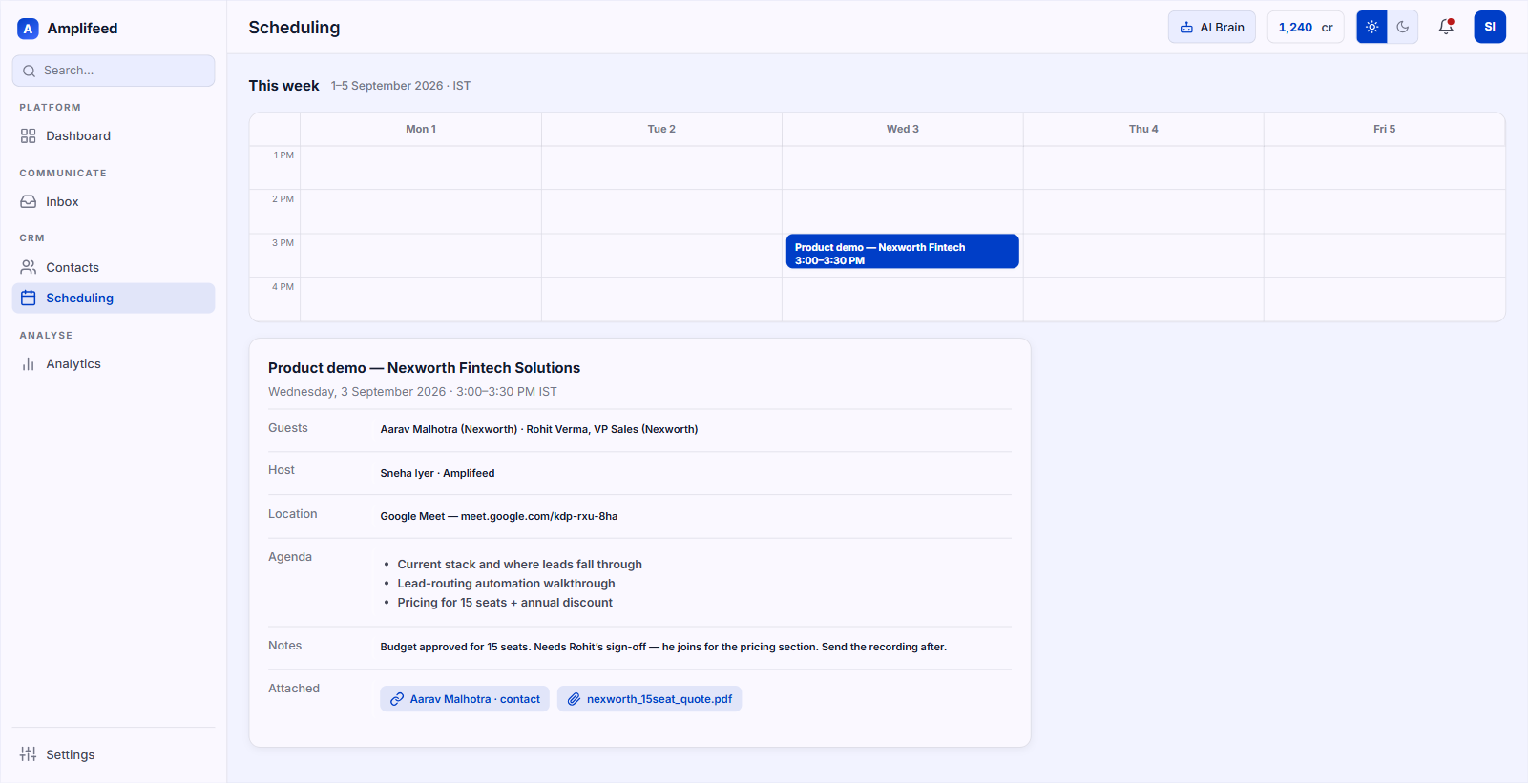The height and width of the screenshot is (783, 1528).
Task: Open the AI Brain button
Action: 1212,27
